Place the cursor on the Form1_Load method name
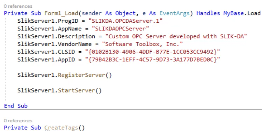 [61, 13]
